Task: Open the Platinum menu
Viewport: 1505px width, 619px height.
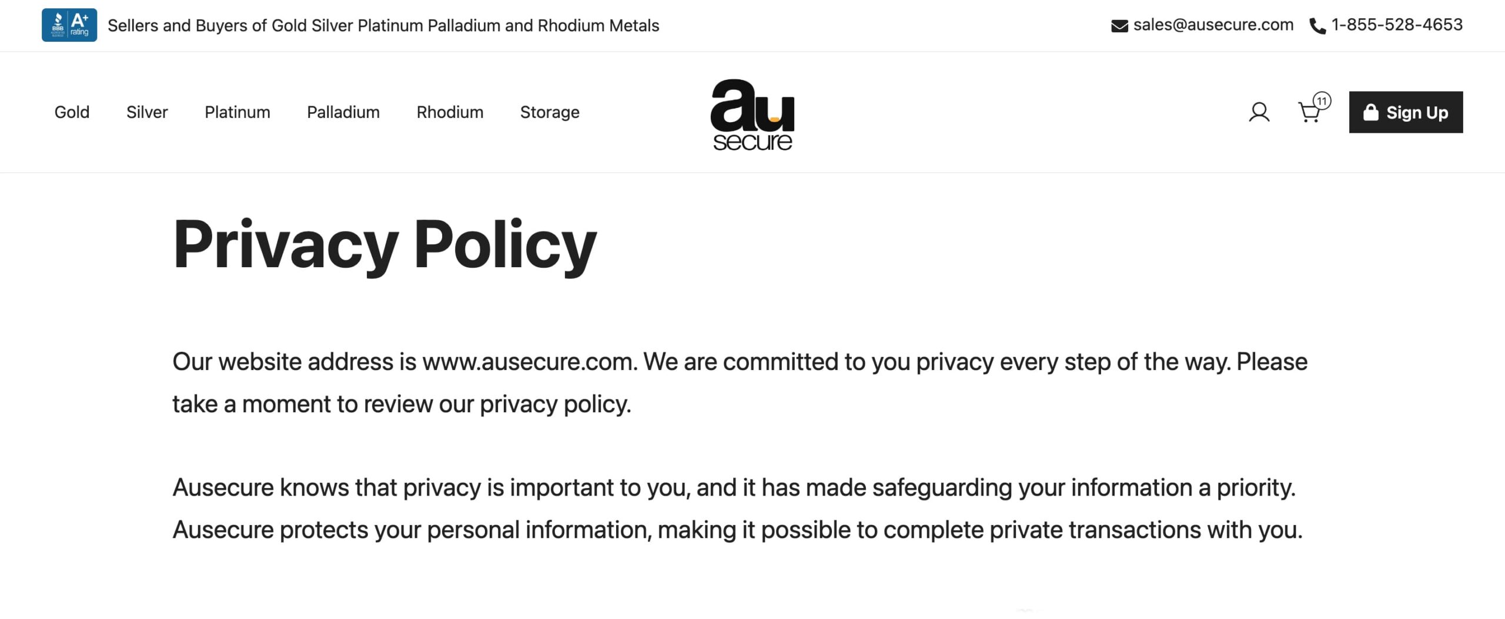Action: click(x=238, y=112)
